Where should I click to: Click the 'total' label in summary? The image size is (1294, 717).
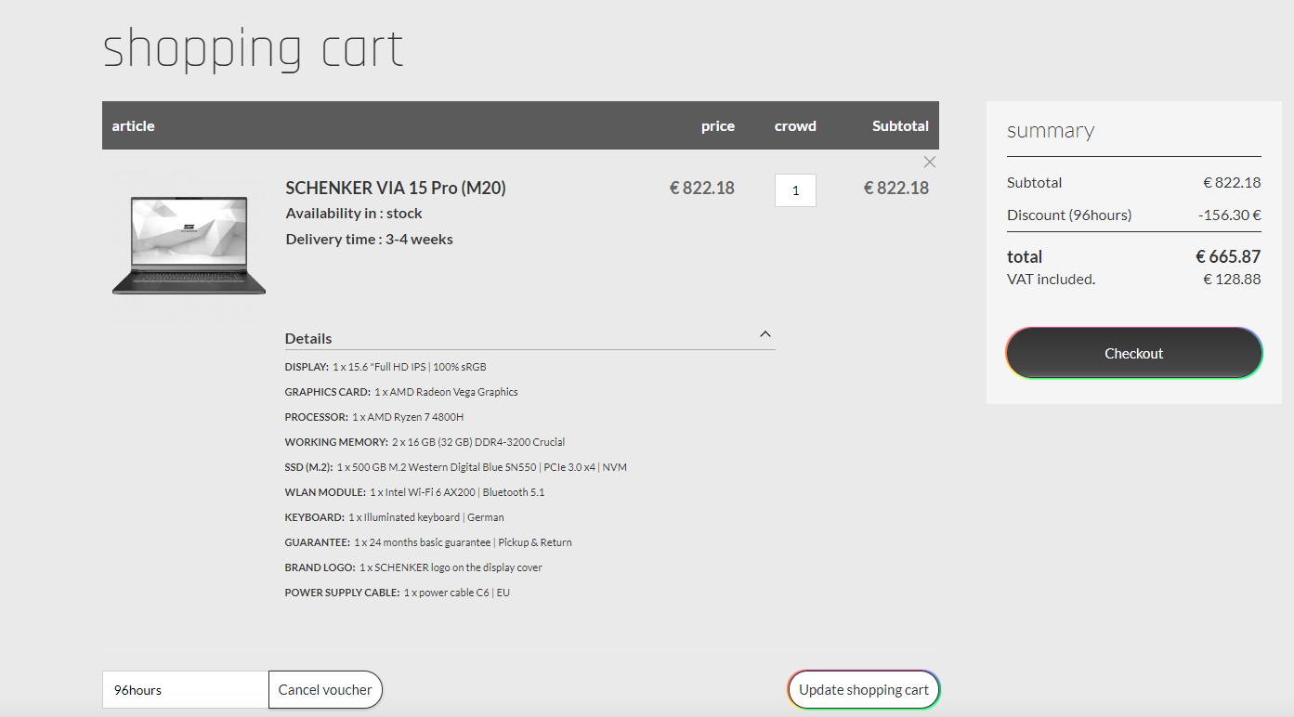click(x=1025, y=256)
